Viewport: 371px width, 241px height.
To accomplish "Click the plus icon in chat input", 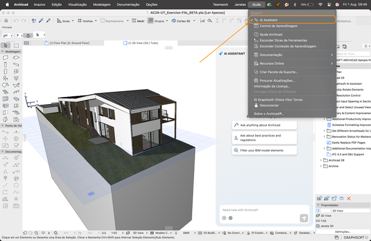I will (x=224, y=217).
